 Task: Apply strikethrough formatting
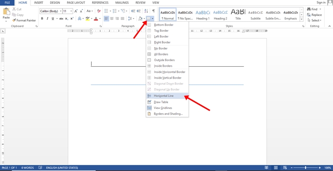pyautogui.click(x=61, y=18)
